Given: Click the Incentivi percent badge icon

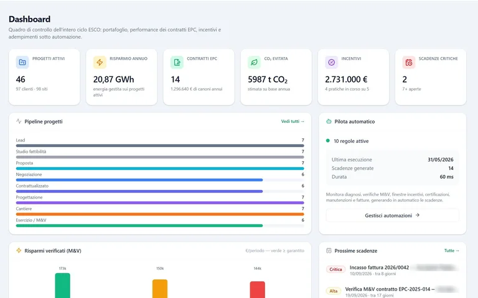Looking at the screenshot, I should 331,62.
